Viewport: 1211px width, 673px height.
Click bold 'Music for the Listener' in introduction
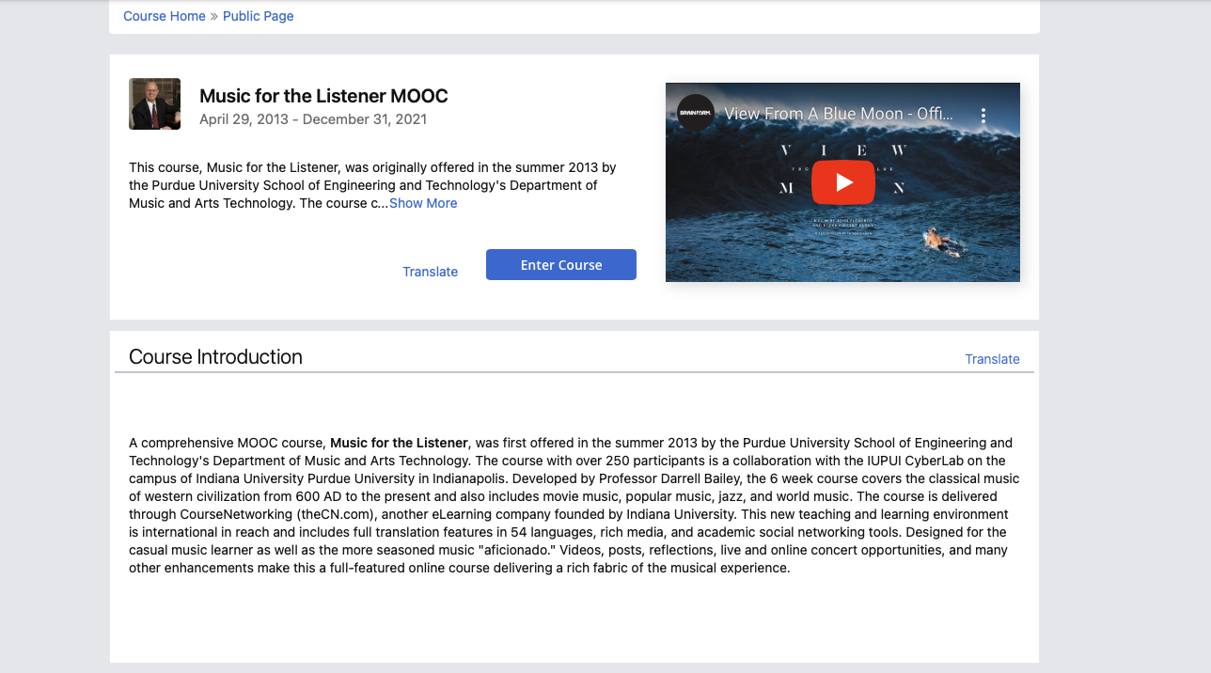(x=399, y=443)
